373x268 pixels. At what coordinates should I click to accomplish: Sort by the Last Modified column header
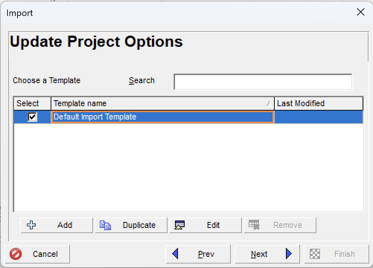319,104
